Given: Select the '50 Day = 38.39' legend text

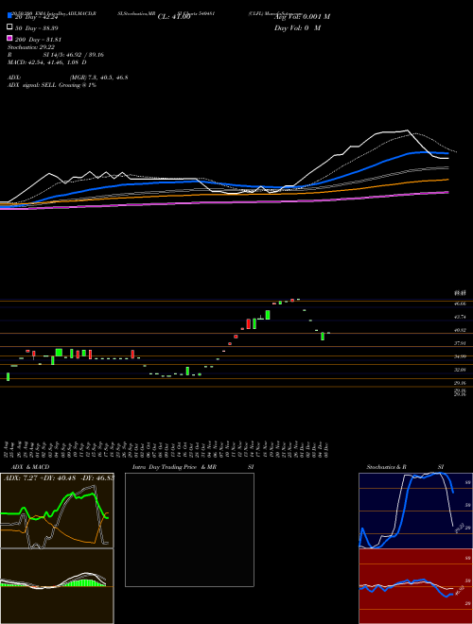Looking at the screenshot, I should [37, 28].
